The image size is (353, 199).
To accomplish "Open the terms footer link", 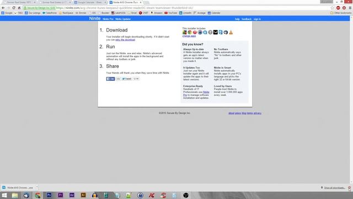I will (250, 113).
